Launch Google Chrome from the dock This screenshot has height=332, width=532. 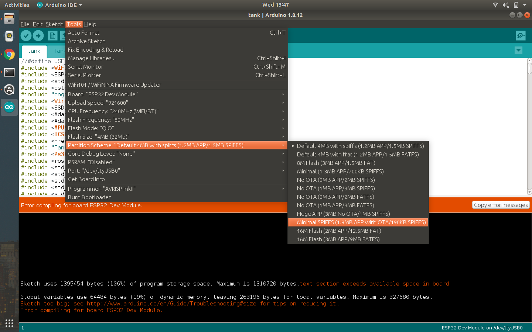click(x=9, y=54)
